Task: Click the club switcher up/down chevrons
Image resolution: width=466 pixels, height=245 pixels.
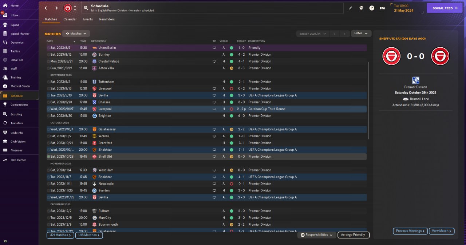Action: pos(75,8)
